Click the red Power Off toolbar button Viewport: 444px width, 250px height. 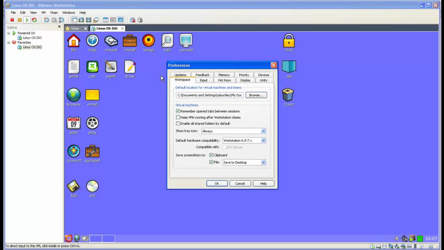12,20
